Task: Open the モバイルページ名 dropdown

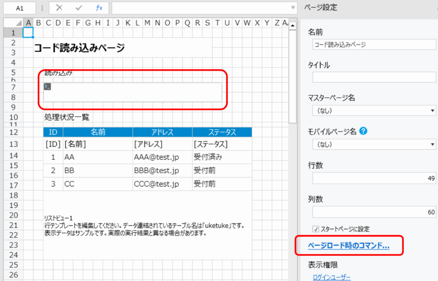Action: coord(374,145)
